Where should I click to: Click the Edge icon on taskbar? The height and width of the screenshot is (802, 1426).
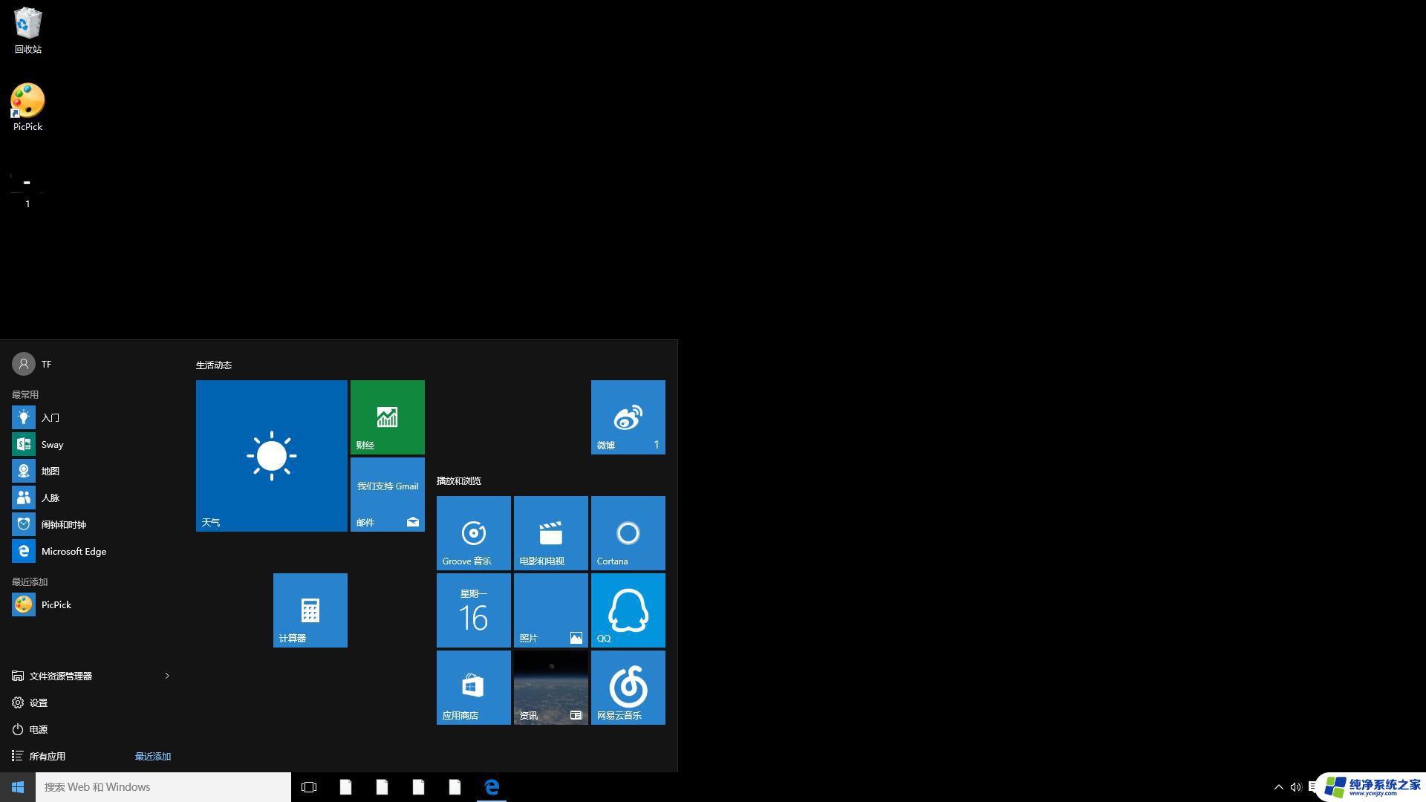pyautogui.click(x=492, y=787)
